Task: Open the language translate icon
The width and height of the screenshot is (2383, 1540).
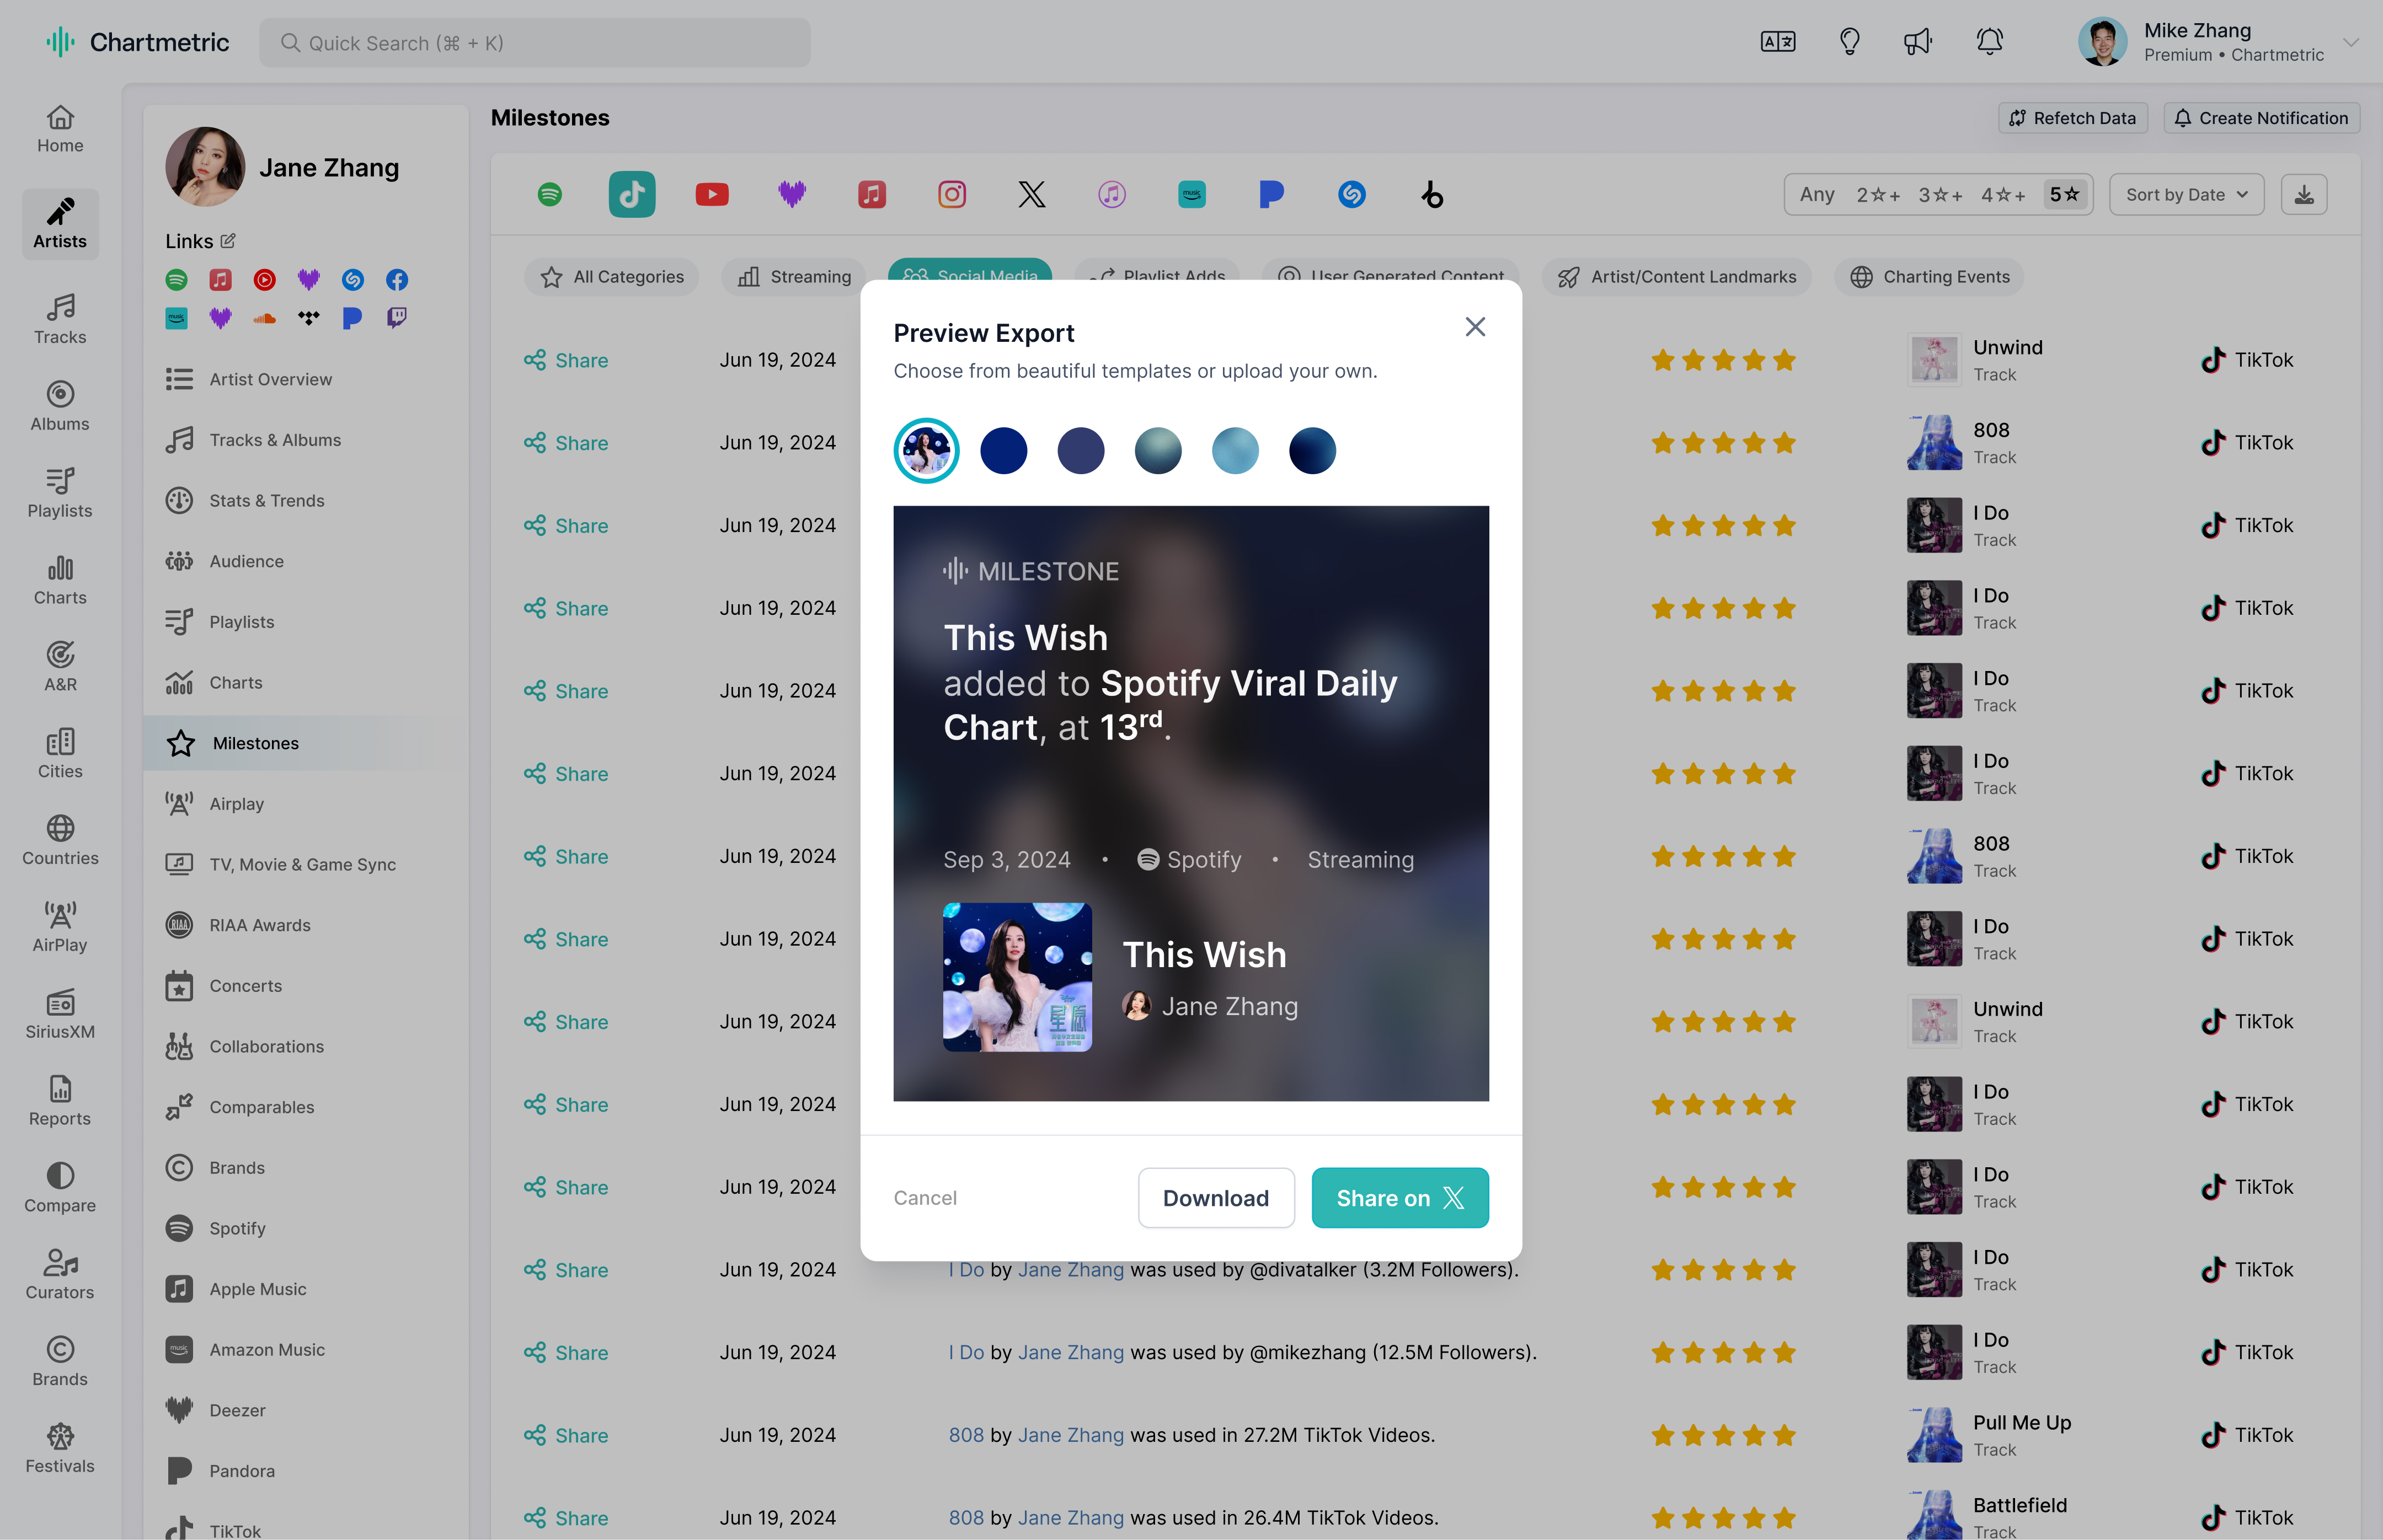Action: click(1778, 42)
